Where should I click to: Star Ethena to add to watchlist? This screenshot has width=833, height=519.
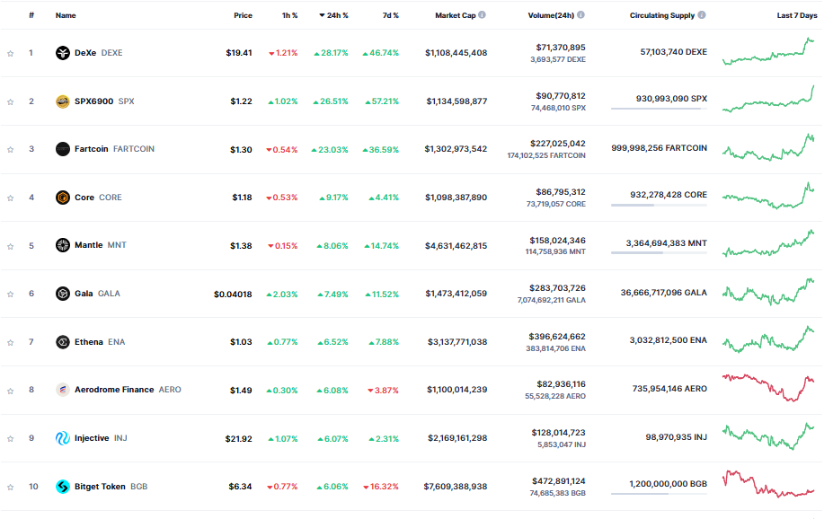[x=10, y=343]
